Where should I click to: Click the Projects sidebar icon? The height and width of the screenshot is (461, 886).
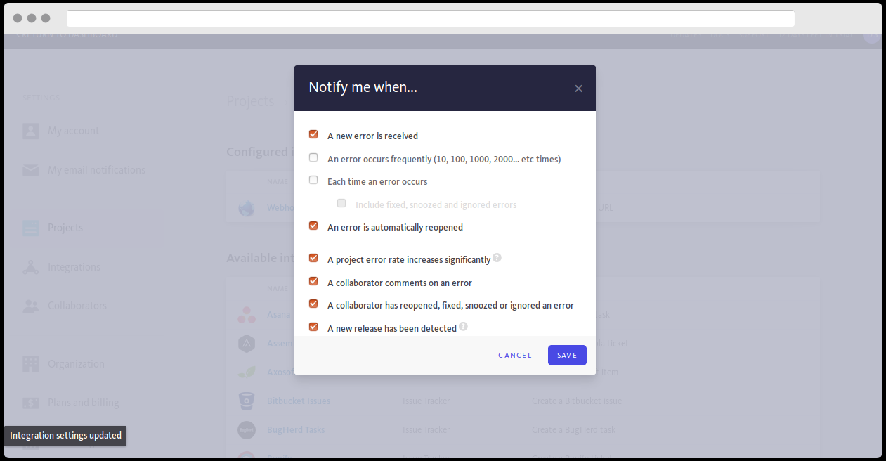coord(30,228)
